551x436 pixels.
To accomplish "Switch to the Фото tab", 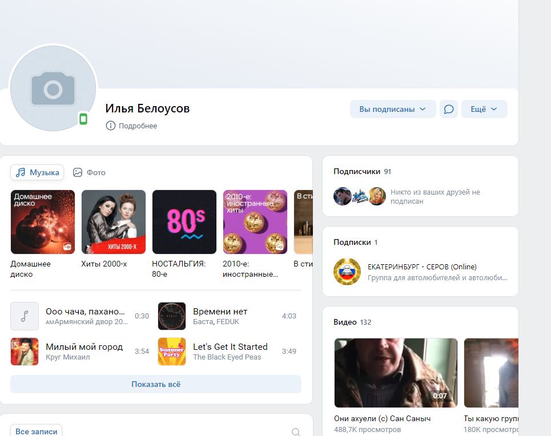I will coord(89,172).
